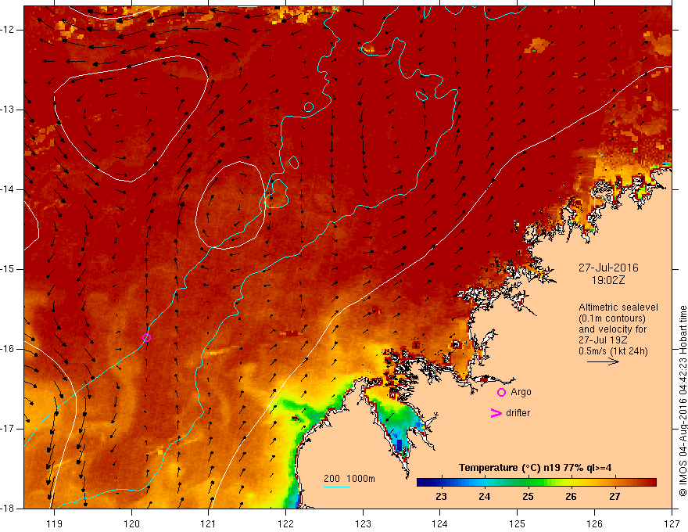The image size is (688, 532).
Task: Click the '200 1000m' depth label
Action: [349, 479]
